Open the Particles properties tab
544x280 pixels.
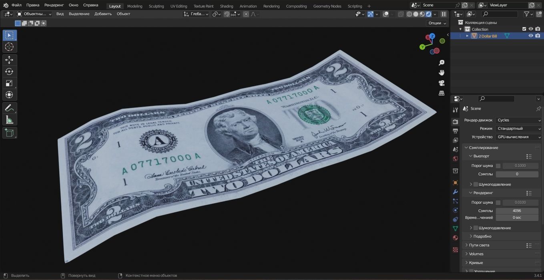[x=455, y=201]
